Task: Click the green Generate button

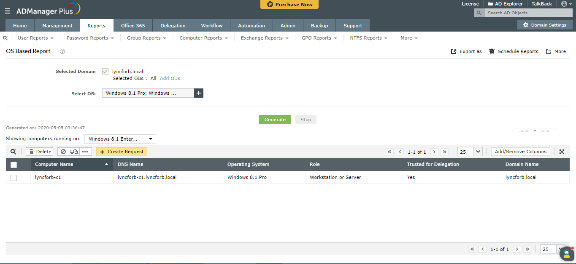Action: 275,120
